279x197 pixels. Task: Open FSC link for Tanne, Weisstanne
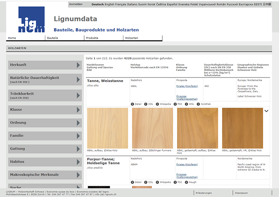178,104
